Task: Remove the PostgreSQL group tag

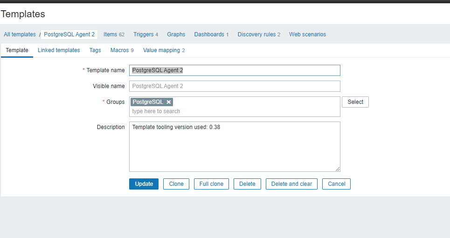Action: pos(169,102)
